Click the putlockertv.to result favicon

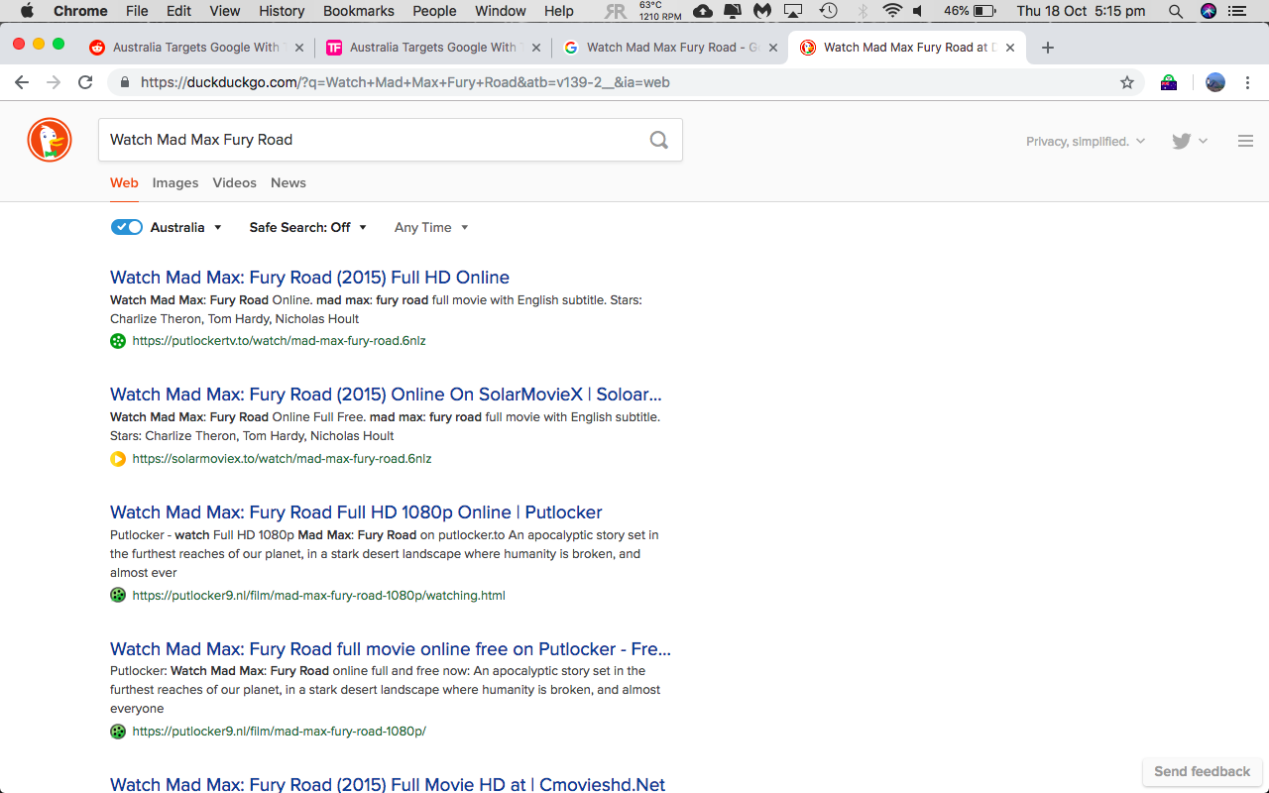(x=118, y=341)
